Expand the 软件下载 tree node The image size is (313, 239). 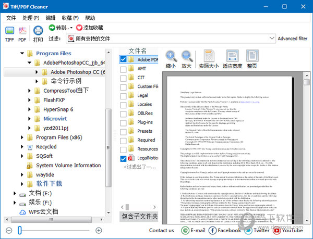pos(22,184)
